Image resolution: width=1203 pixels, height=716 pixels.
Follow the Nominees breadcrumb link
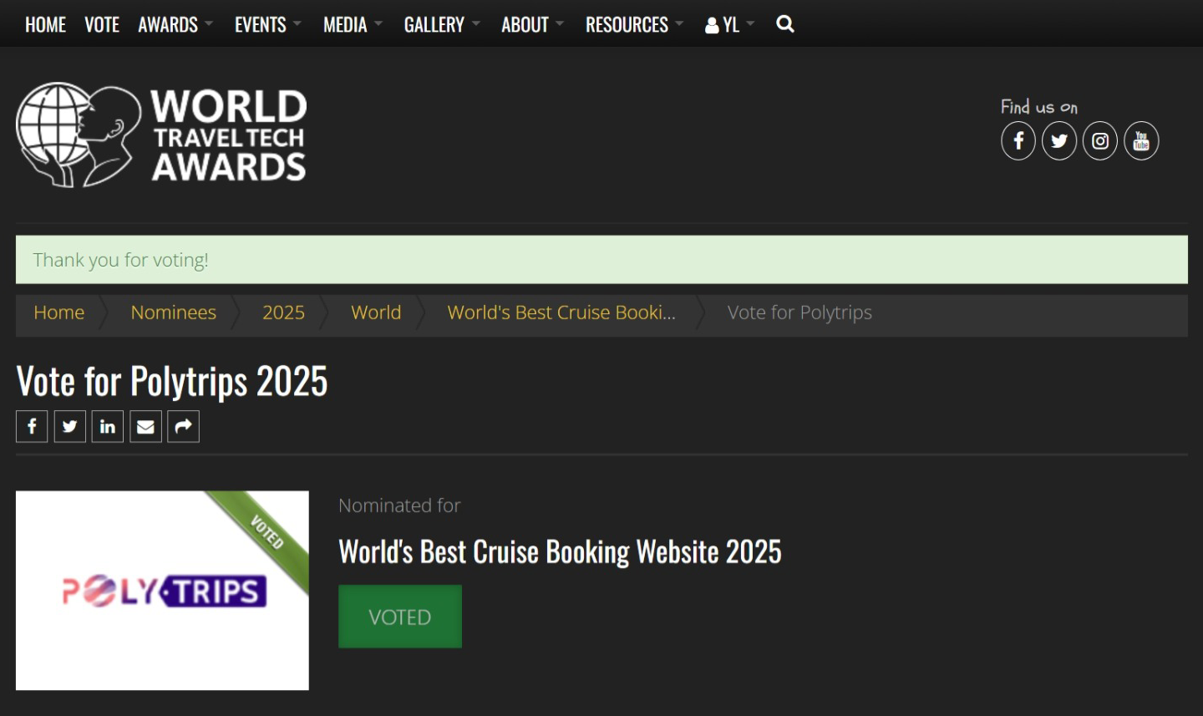click(173, 312)
